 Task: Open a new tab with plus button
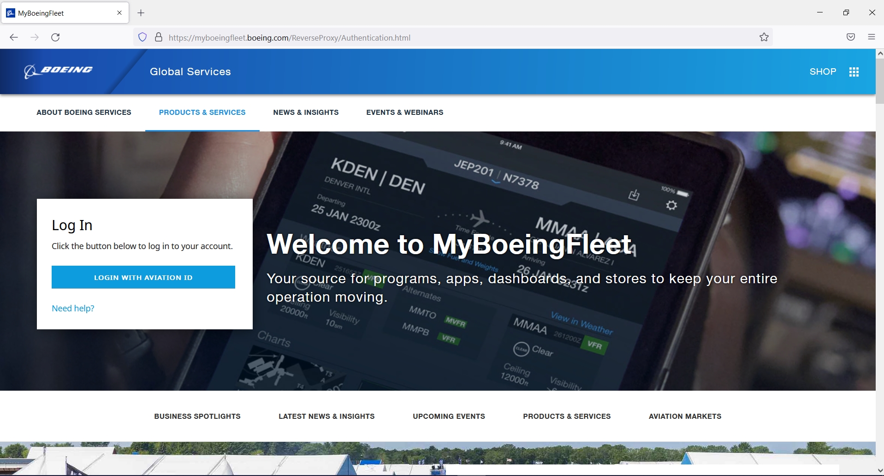tap(141, 13)
